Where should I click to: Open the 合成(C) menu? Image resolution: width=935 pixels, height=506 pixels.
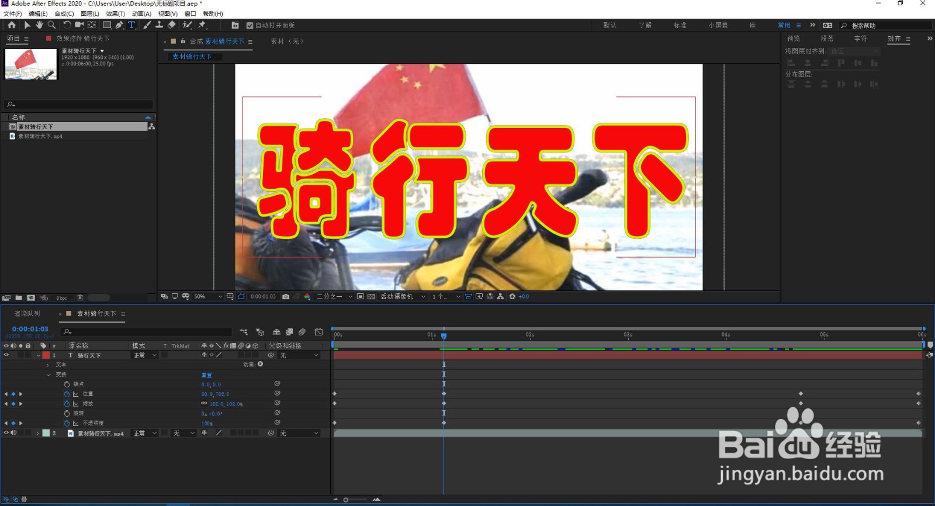click(x=64, y=13)
